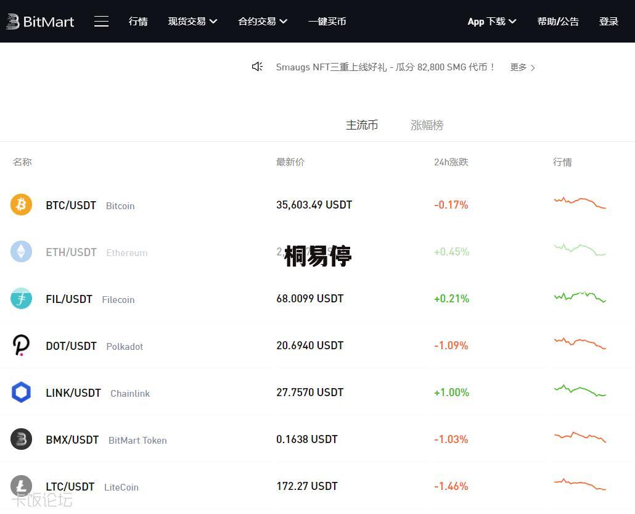Open the ETH/USDT trend sparkline
The height and width of the screenshot is (514, 635).
[x=580, y=249]
